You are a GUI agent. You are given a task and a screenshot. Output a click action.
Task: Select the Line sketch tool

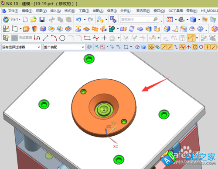(45, 38)
